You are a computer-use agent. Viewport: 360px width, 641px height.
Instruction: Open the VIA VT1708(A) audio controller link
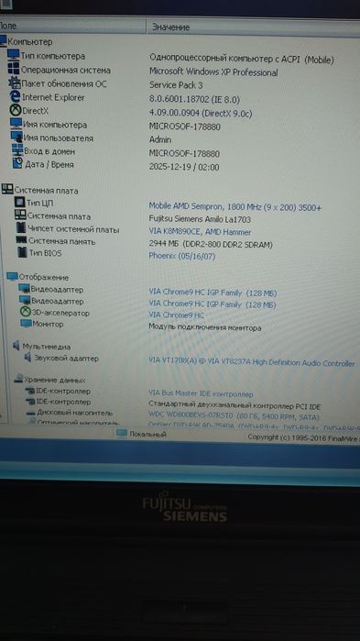click(x=252, y=362)
